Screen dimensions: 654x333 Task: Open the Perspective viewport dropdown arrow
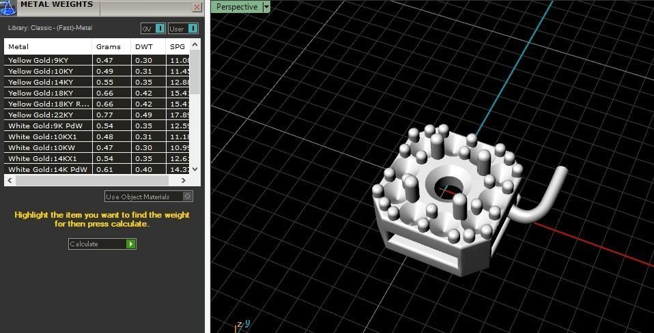pos(266,7)
